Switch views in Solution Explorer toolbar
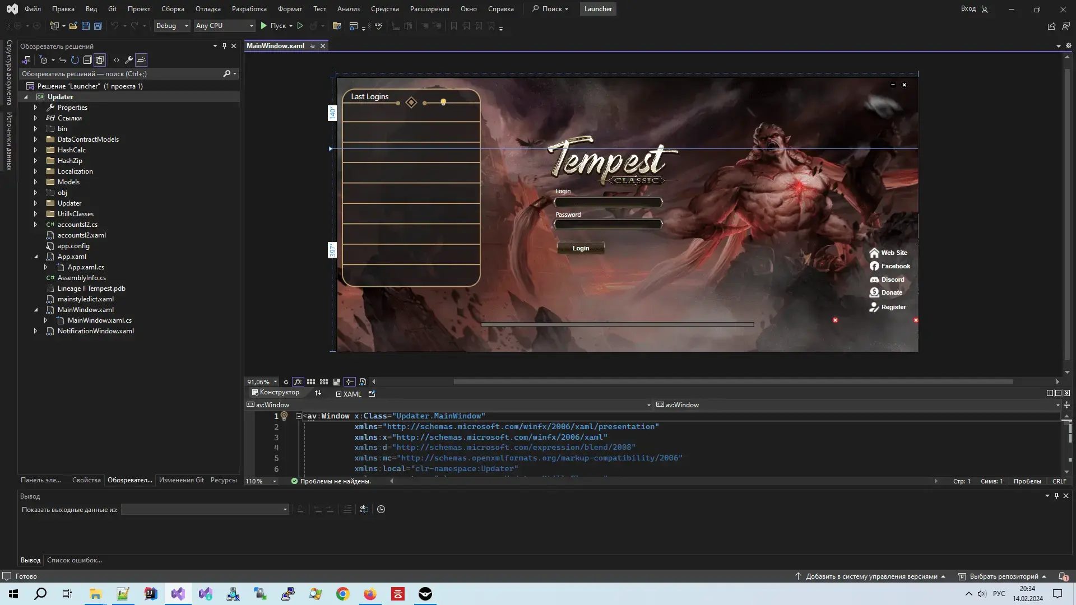1076x605 pixels. tap(26, 60)
